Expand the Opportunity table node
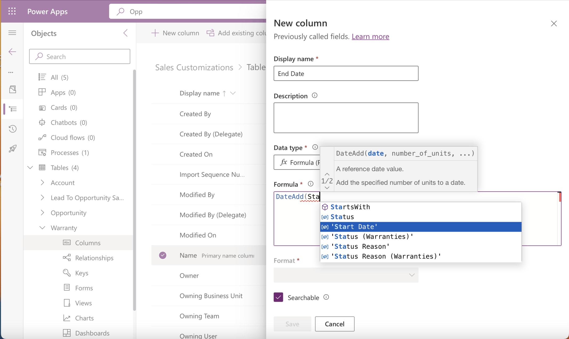 (x=42, y=213)
